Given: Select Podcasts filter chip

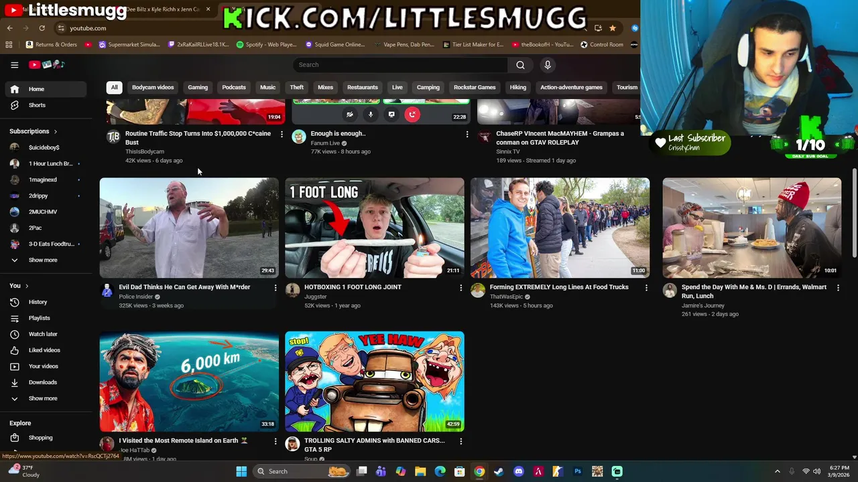Looking at the screenshot, I should [234, 88].
